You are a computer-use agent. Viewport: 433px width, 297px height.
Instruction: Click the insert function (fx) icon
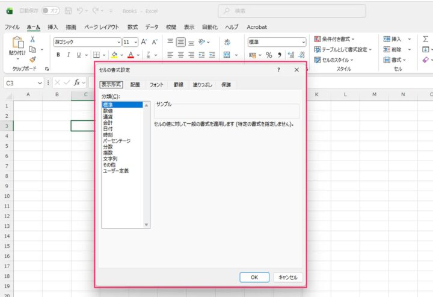point(76,82)
